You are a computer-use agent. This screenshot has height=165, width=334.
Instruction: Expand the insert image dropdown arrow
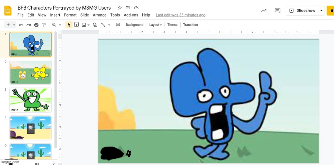(x=88, y=25)
